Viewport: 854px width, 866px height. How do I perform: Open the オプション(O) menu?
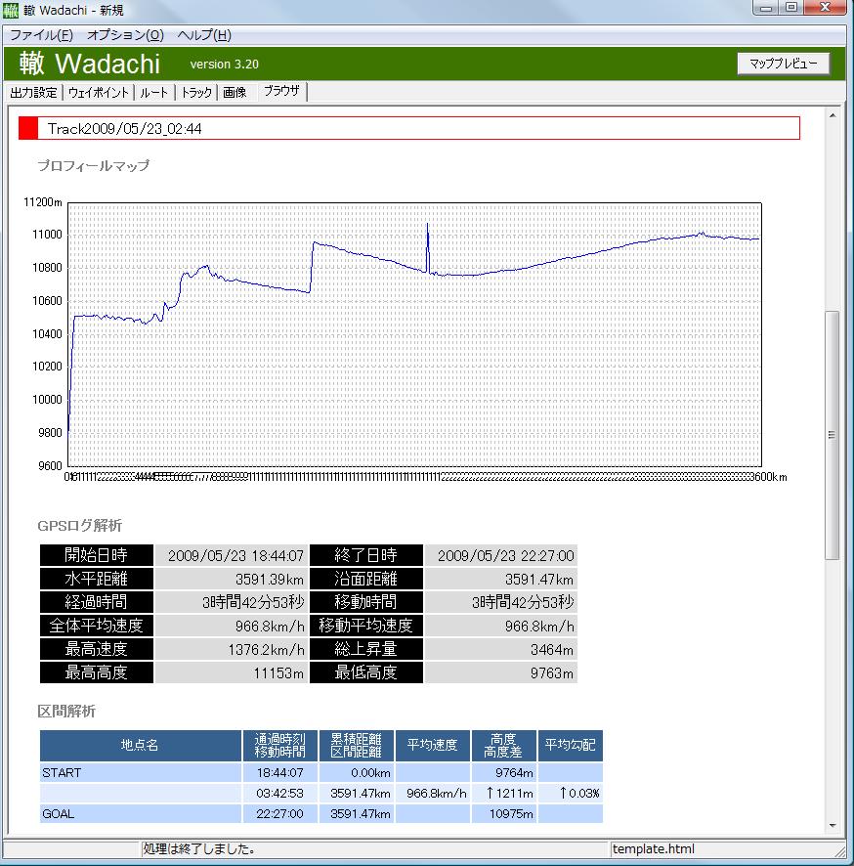point(125,35)
